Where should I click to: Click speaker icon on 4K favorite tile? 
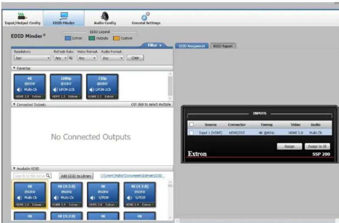click(x=19, y=89)
